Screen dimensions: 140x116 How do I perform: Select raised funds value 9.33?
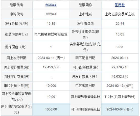point(120,47)
